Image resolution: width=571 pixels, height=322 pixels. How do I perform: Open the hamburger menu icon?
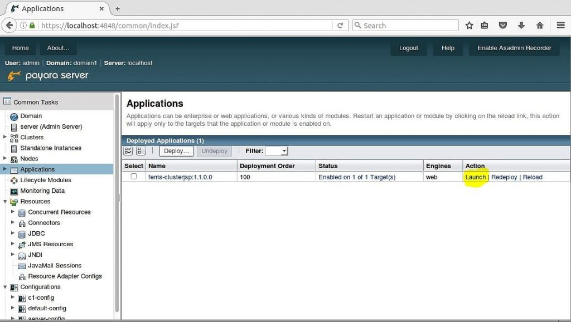pyautogui.click(x=561, y=26)
